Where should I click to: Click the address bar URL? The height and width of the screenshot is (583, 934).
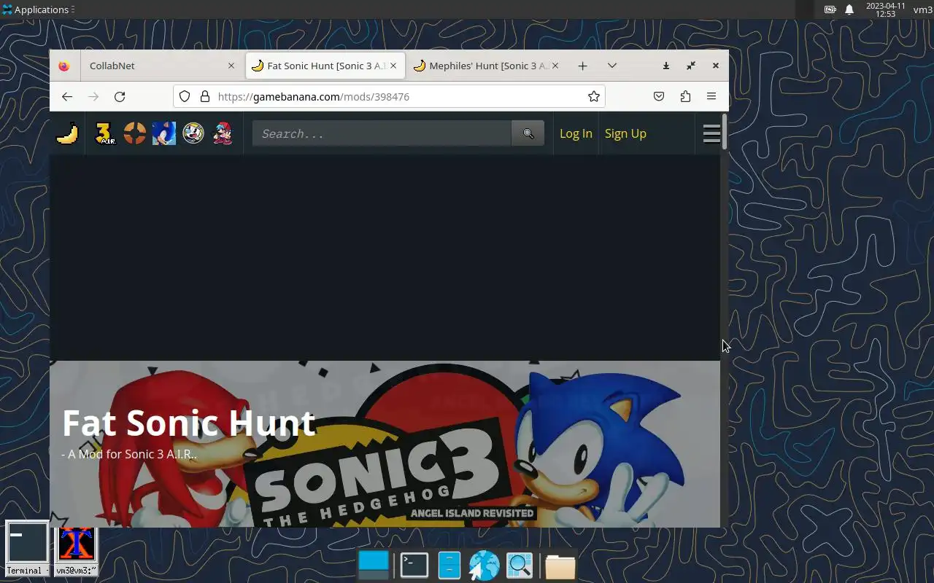[314, 96]
